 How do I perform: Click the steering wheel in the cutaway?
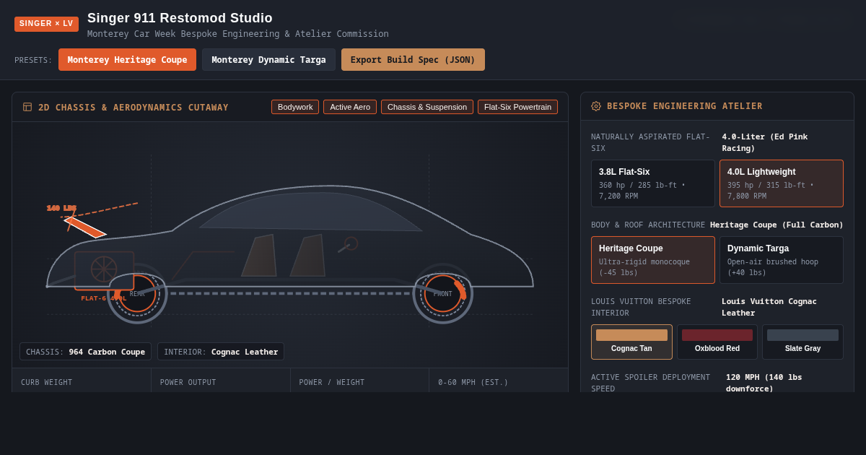pos(349,245)
